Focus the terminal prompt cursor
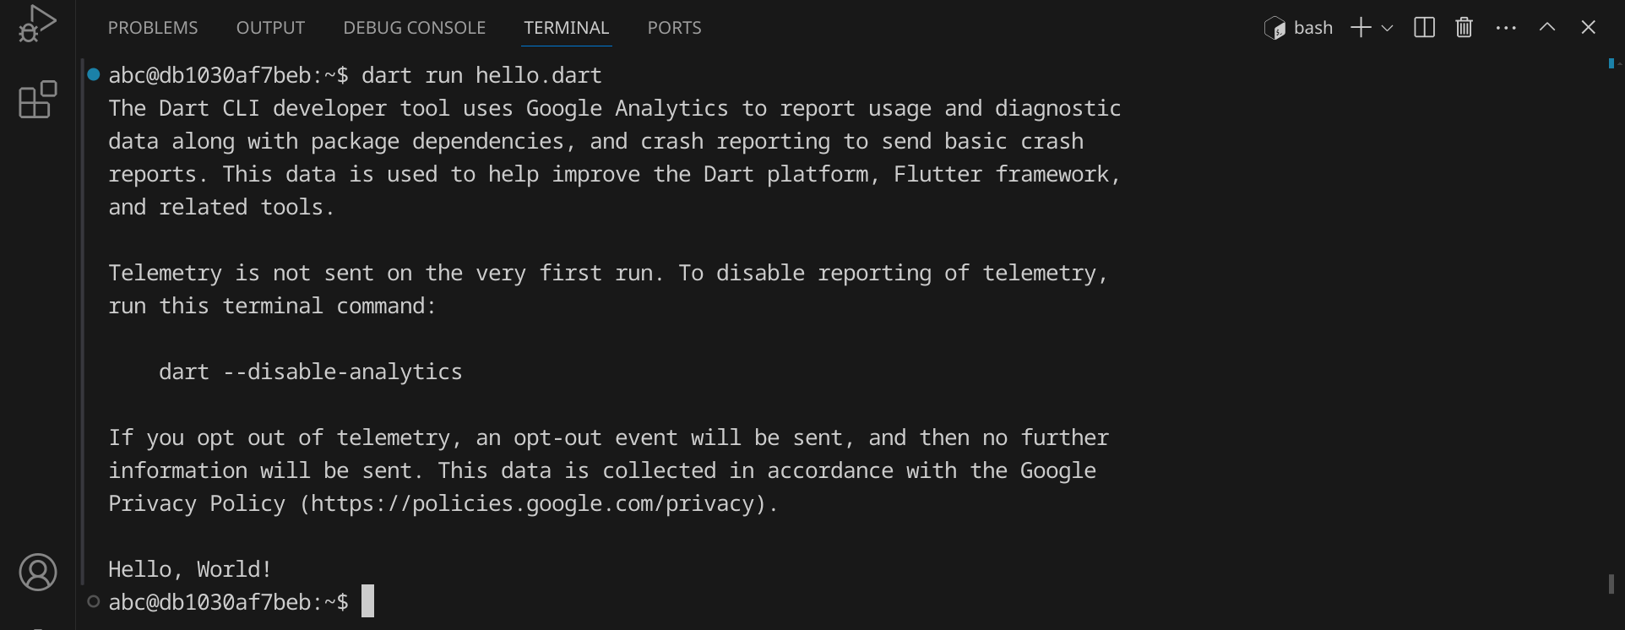1625x630 pixels. (x=367, y=601)
